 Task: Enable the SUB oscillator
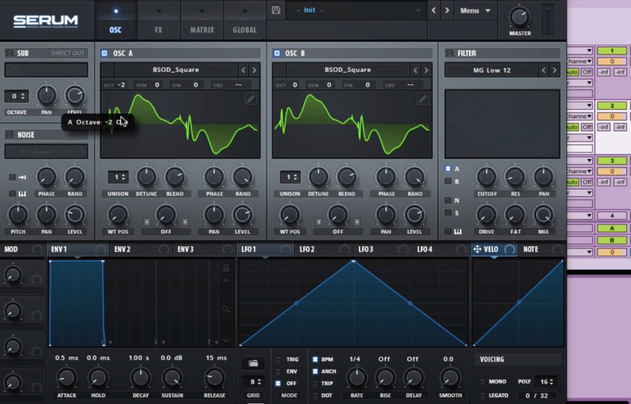9,53
